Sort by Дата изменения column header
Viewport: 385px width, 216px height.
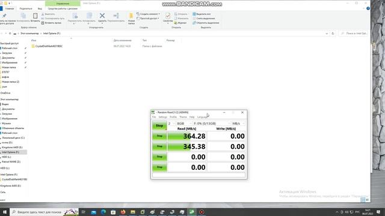122,40
